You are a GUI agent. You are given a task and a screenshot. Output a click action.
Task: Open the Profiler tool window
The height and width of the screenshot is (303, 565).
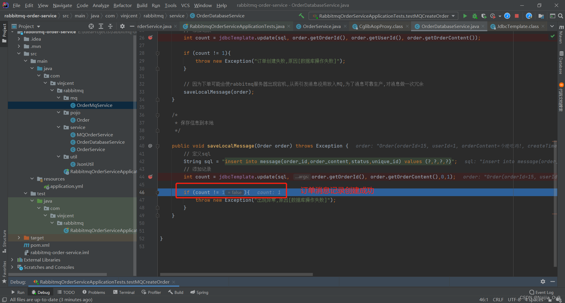151,292
